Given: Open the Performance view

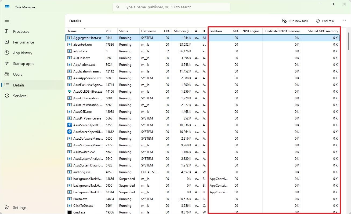Looking at the screenshot, I should click(x=24, y=42).
